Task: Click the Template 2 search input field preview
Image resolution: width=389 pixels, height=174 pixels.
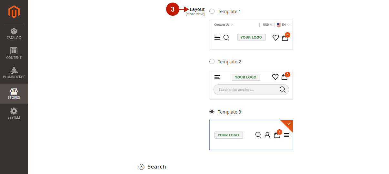Action: [x=251, y=89]
